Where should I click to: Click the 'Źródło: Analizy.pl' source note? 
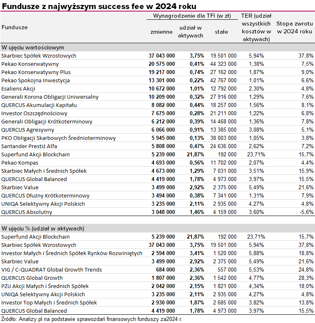[92, 319]
